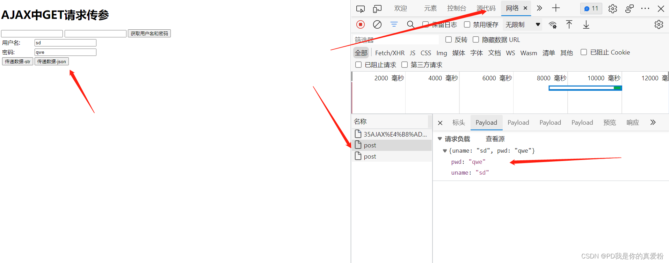Open the 标头 details tab
Image resolution: width=669 pixels, height=263 pixels.
click(x=459, y=122)
